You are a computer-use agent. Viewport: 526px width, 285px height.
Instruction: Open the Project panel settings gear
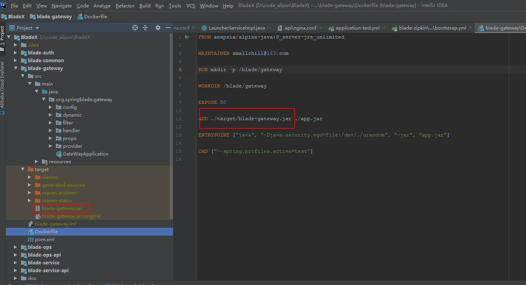coord(158,28)
